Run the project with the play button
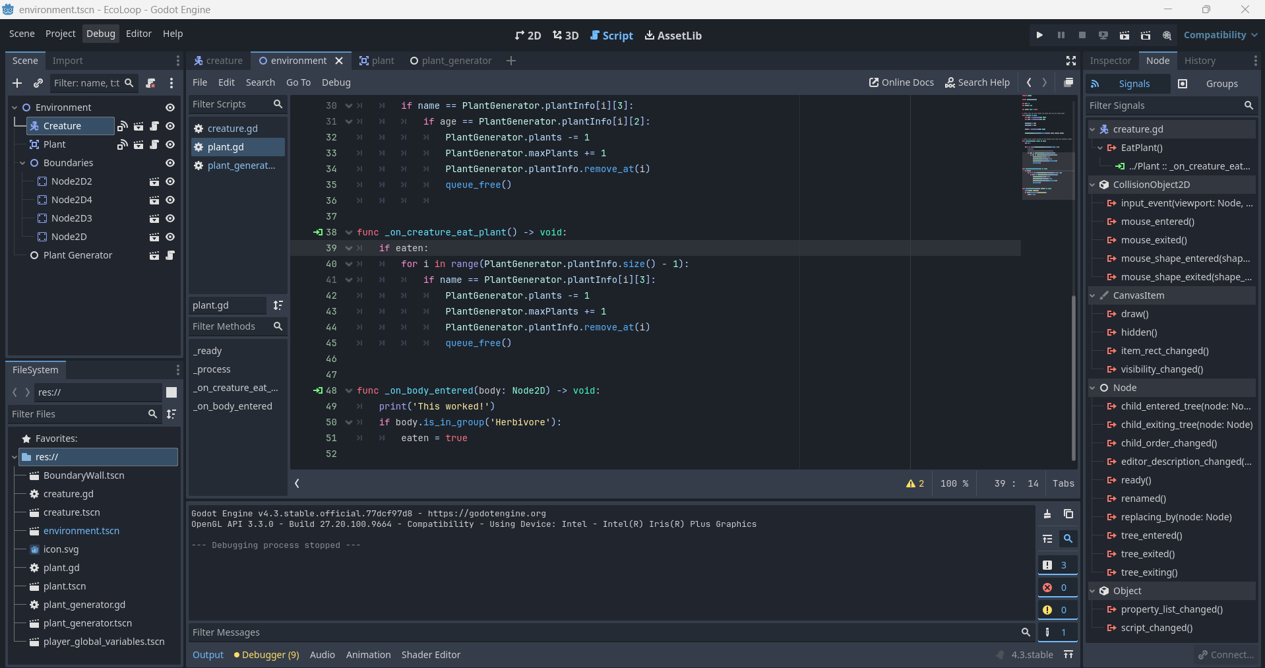Screen dimensions: 1265x668 point(1039,35)
